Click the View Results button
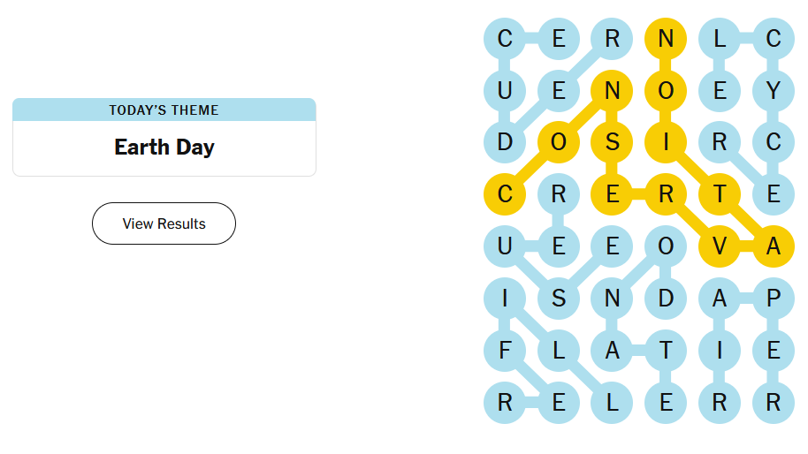This screenshot has width=808, height=454. click(164, 223)
